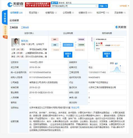
Task: Open the 经营状况 999+ tab
Action: [85, 13]
